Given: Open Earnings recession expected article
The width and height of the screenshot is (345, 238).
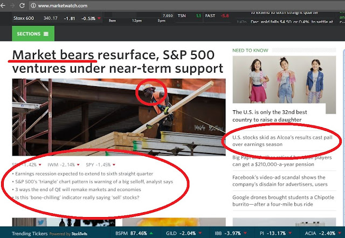Looking at the screenshot, I should (x=84, y=173).
